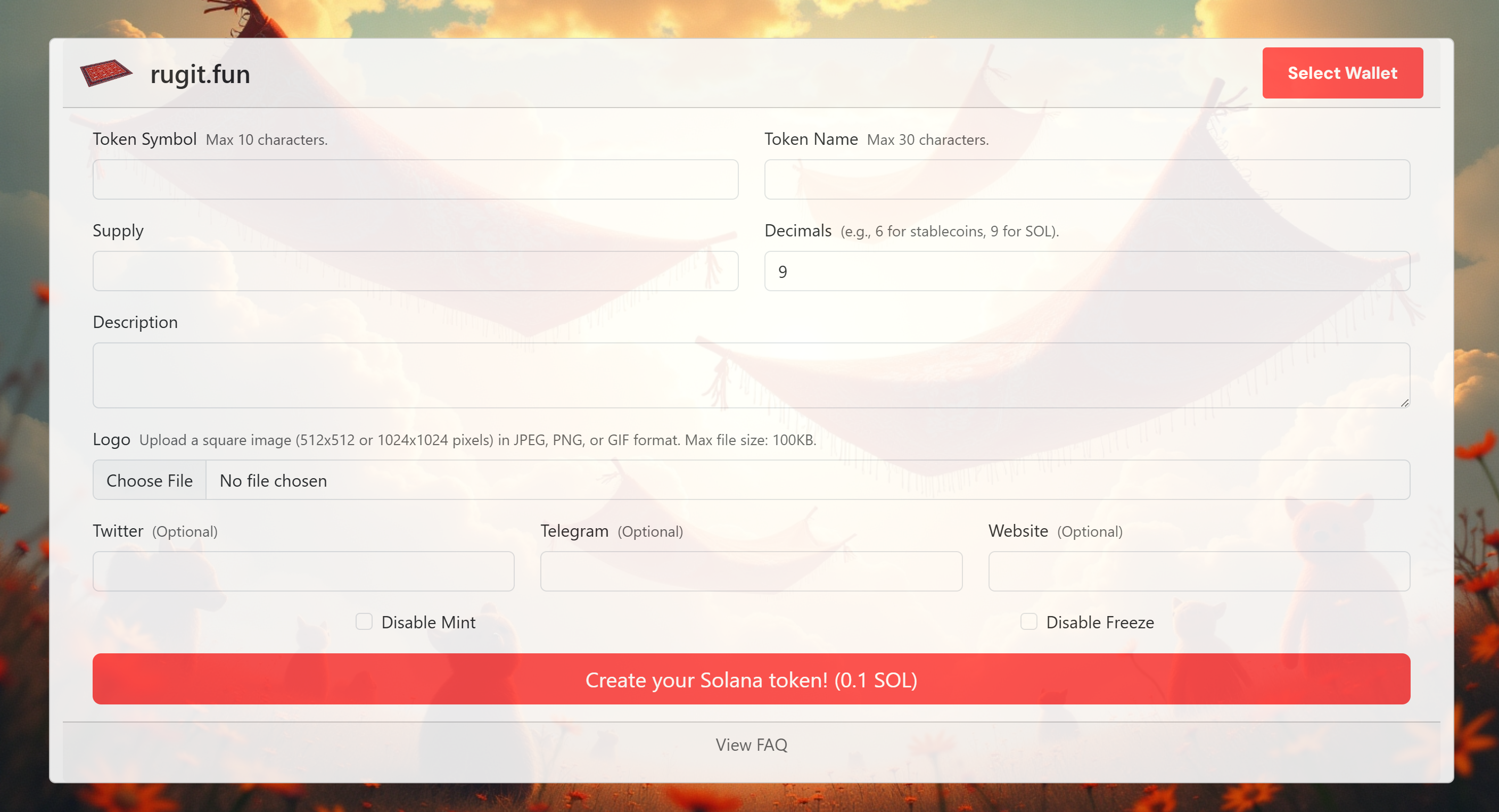Click the Decimals field showing 9
Viewport: 1499px width, 812px height.
click(1086, 271)
